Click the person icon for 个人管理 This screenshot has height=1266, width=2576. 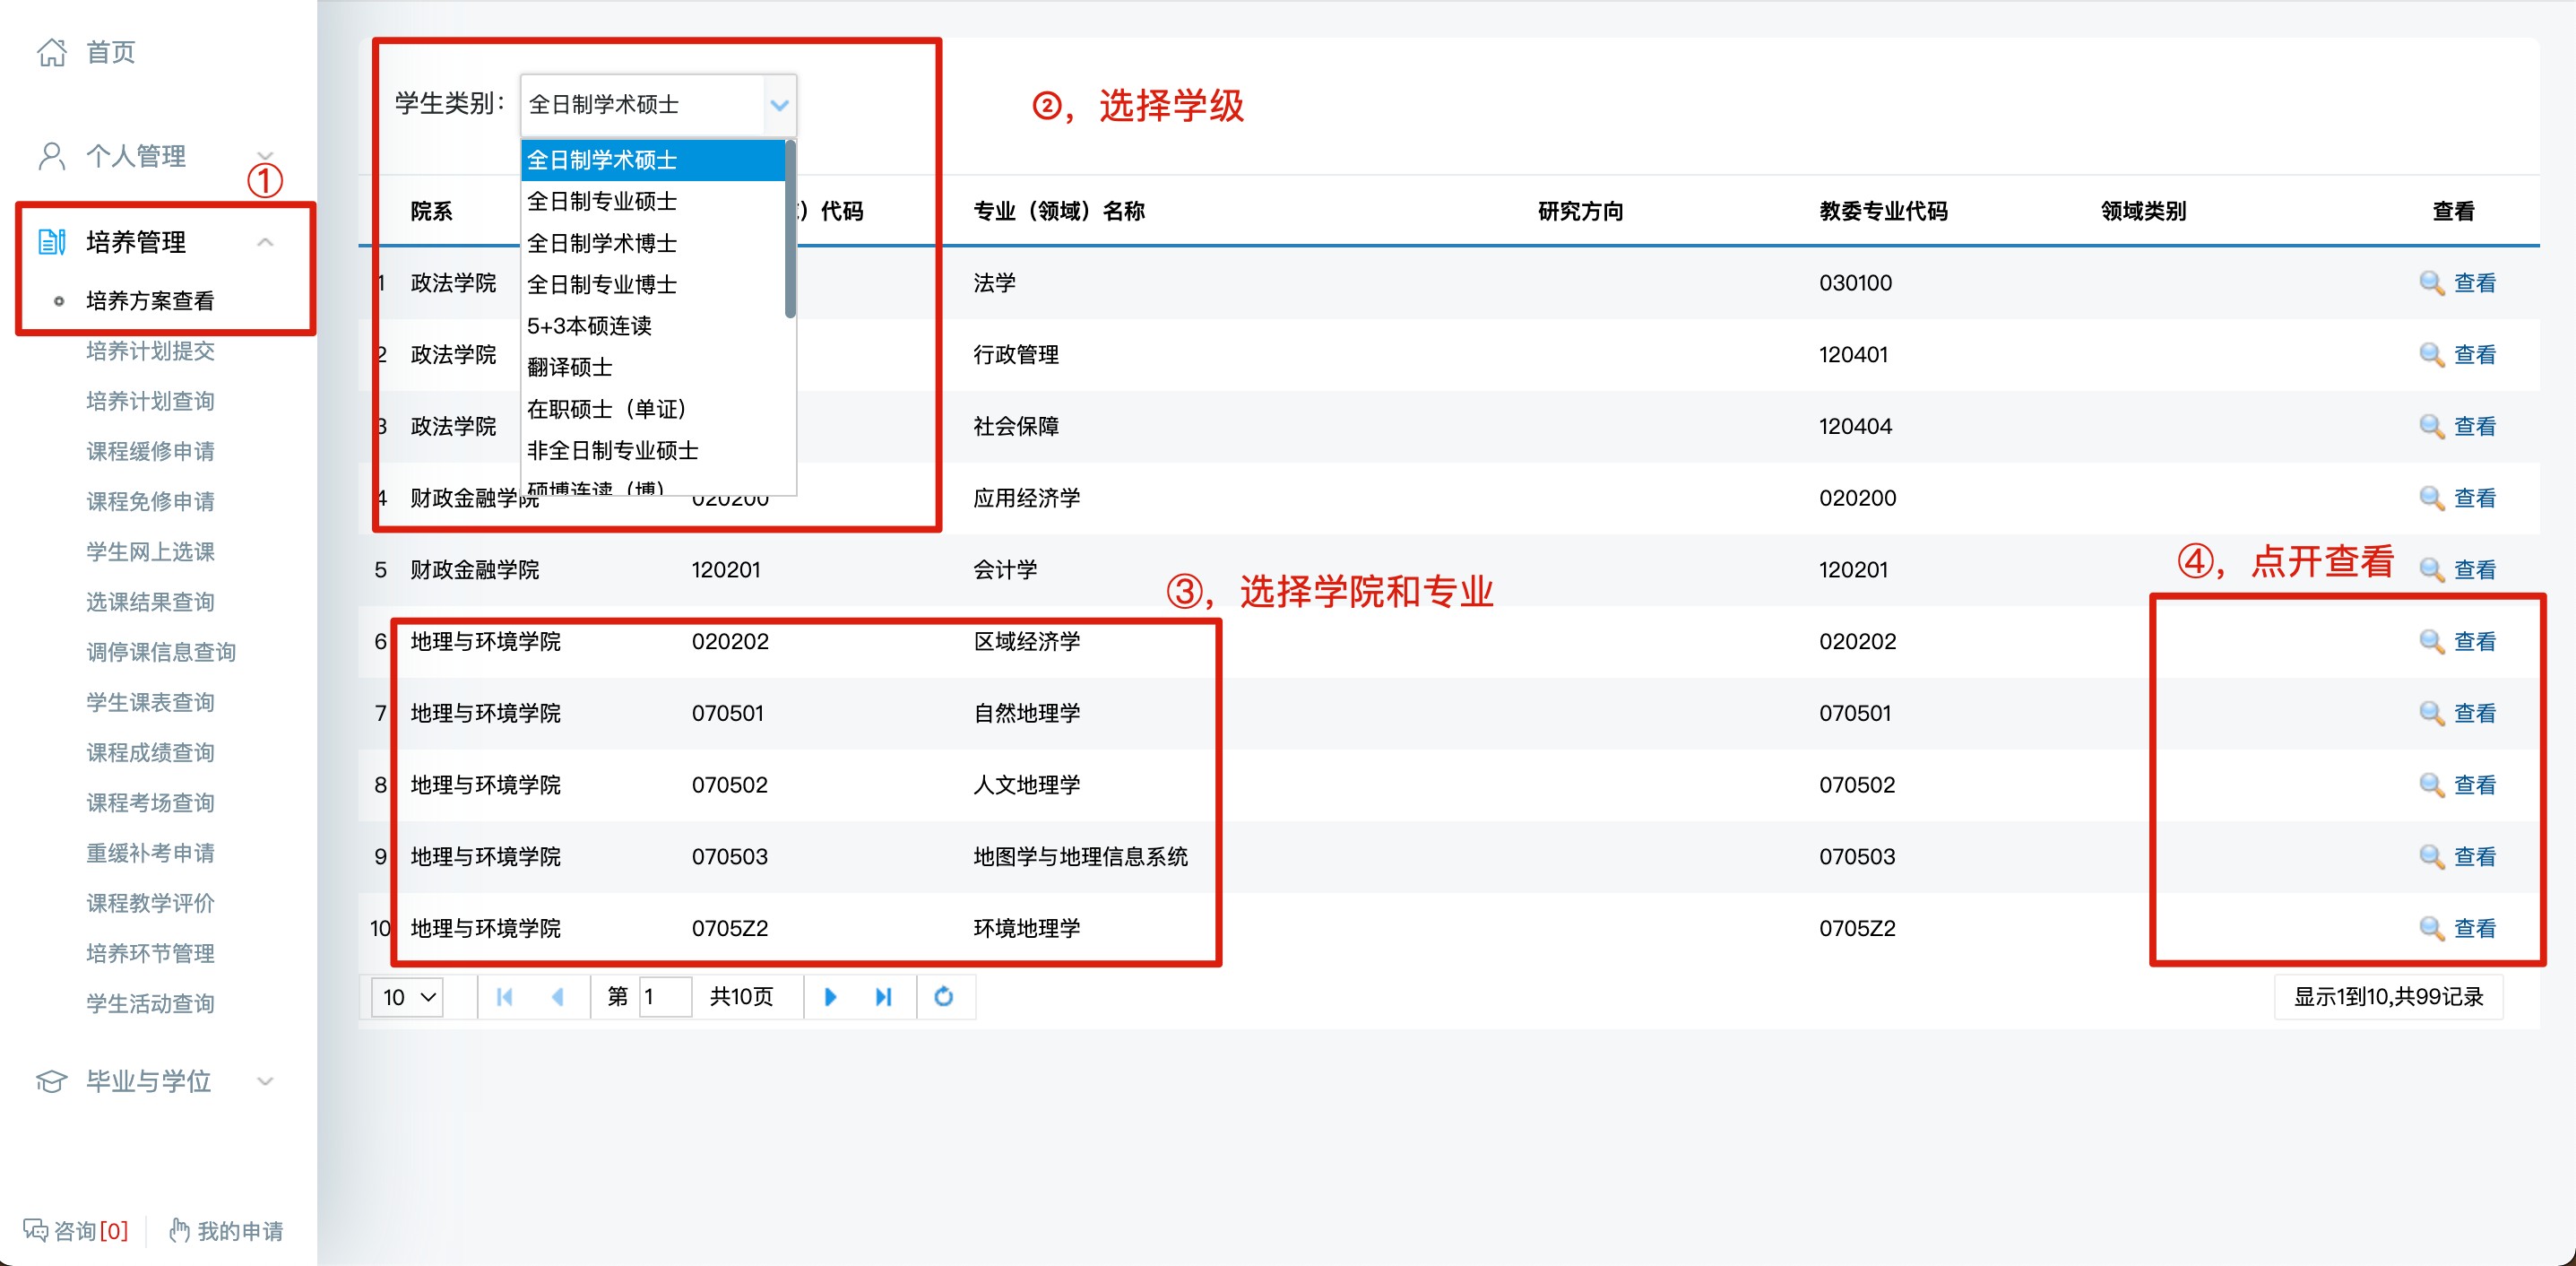pyautogui.click(x=52, y=156)
